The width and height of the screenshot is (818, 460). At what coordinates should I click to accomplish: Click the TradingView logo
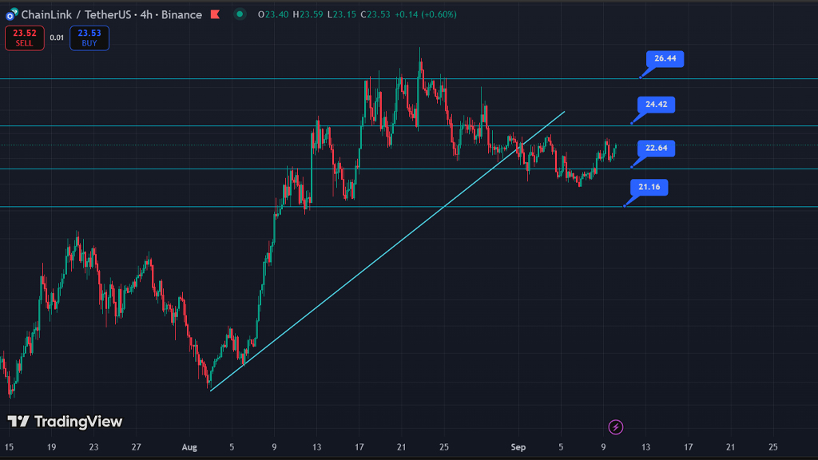pyautogui.click(x=65, y=422)
